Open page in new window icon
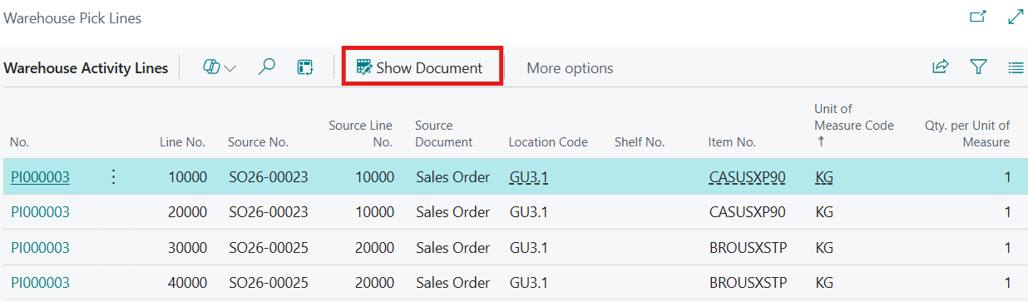The width and height of the screenshot is (1028, 302). click(x=978, y=17)
